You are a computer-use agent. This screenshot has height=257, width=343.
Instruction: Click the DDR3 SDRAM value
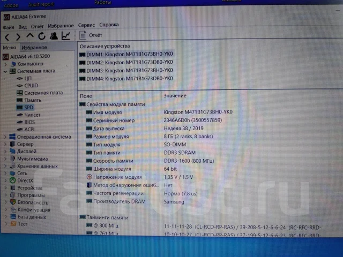pyautogui.click(x=180, y=153)
